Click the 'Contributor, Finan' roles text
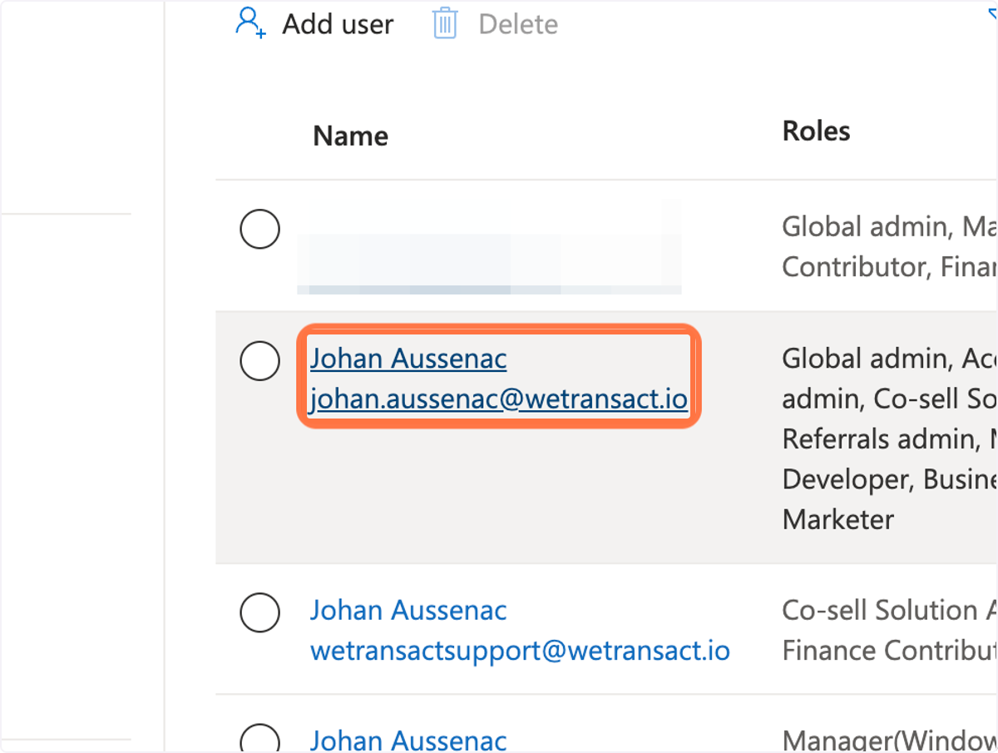998x753 pixels. (889, 267)
